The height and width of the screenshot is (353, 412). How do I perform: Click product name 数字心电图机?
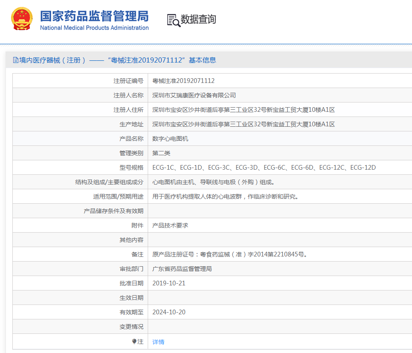(x=170, y=139)
